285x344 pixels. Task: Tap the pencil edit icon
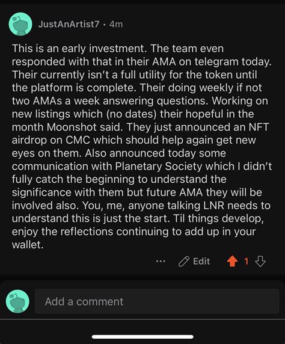point(183,261)
